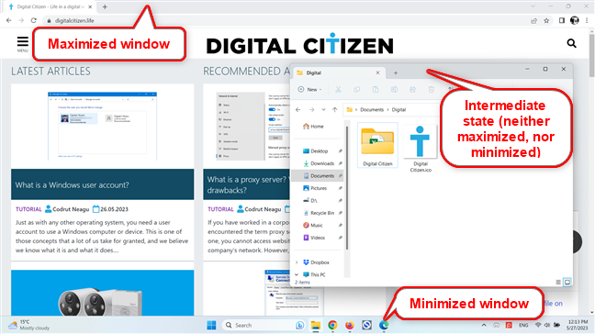
Task: Click the Bing icon in taskbar search
Action: [299, 325]
